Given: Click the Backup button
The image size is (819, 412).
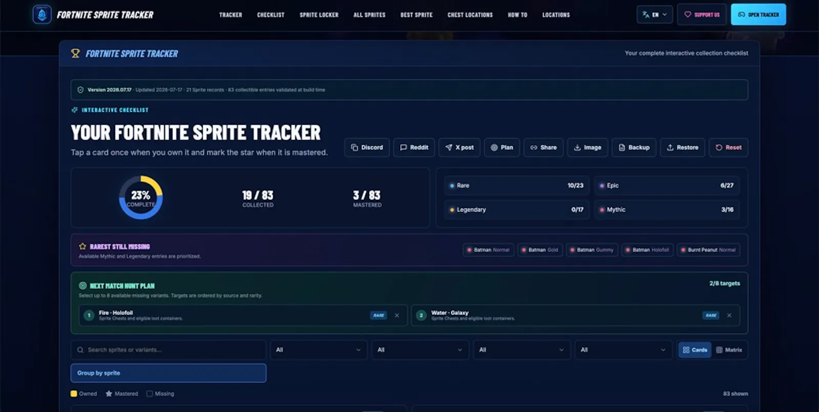Looking at the screenshot, I should (634, 147).
